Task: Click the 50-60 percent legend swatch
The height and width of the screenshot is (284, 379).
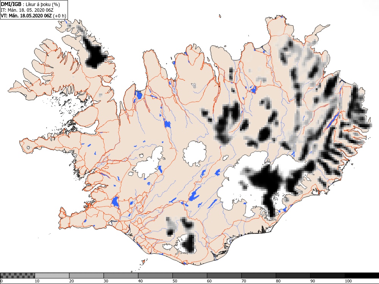Action: click(x=190, y=276)
